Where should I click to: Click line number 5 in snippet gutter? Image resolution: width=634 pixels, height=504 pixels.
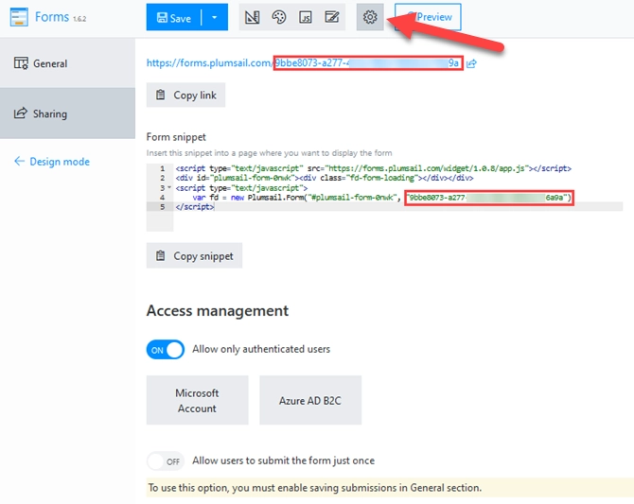click(162, 207)
